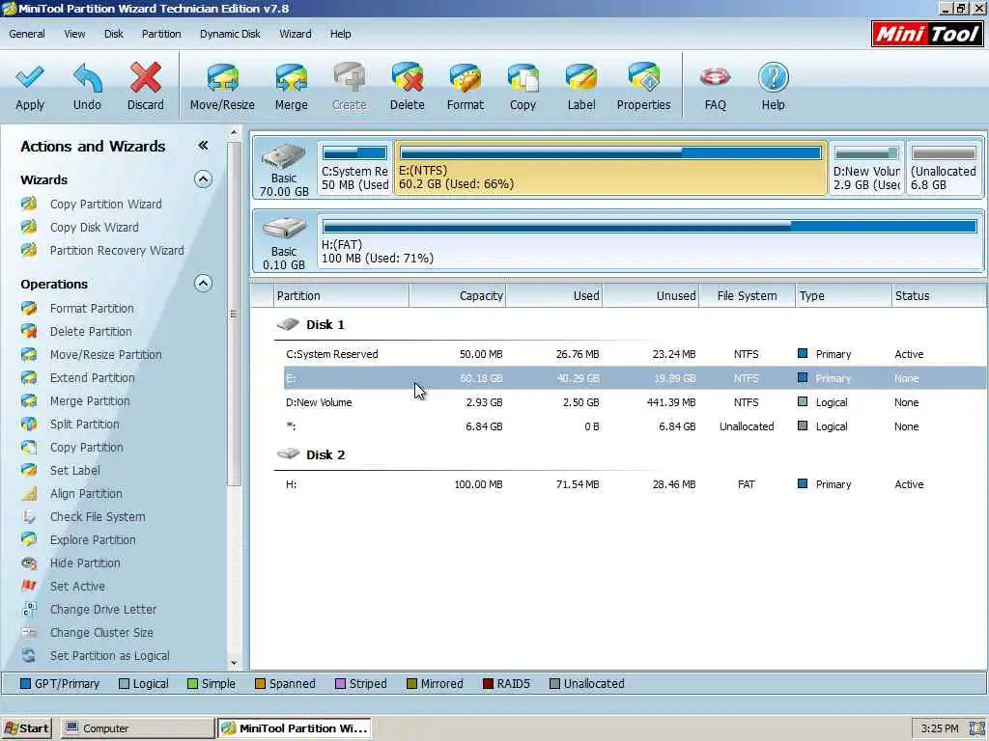
Task: Sort by the Capacity column header
Action: click(x=457, y=295)
